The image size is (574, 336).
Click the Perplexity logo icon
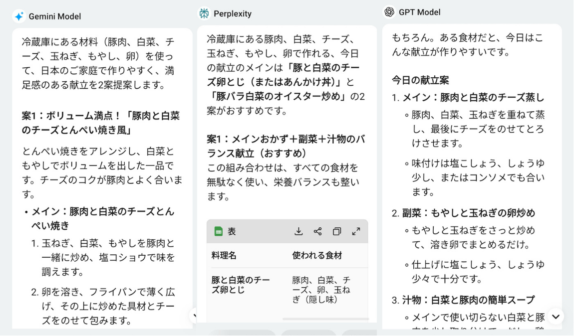[204, 13]
